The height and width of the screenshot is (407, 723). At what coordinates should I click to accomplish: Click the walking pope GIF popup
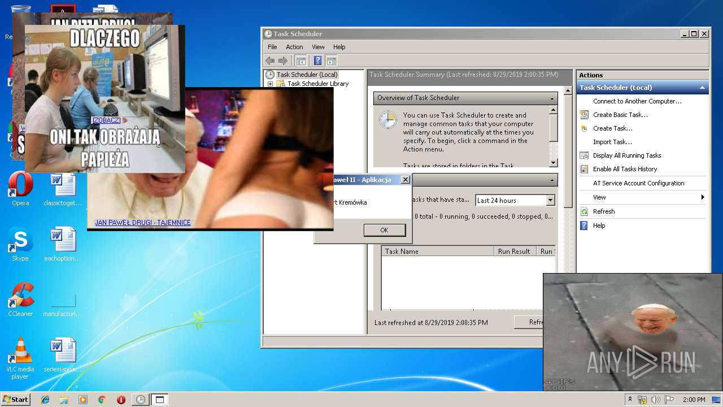point(633,332)
